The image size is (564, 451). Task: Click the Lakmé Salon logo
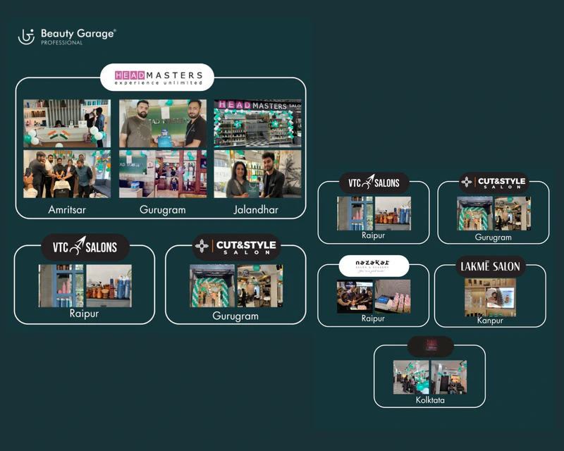click(x=491, y=266)
